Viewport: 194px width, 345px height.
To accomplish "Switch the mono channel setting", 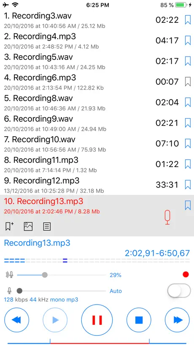I will (x=58, y=300).
